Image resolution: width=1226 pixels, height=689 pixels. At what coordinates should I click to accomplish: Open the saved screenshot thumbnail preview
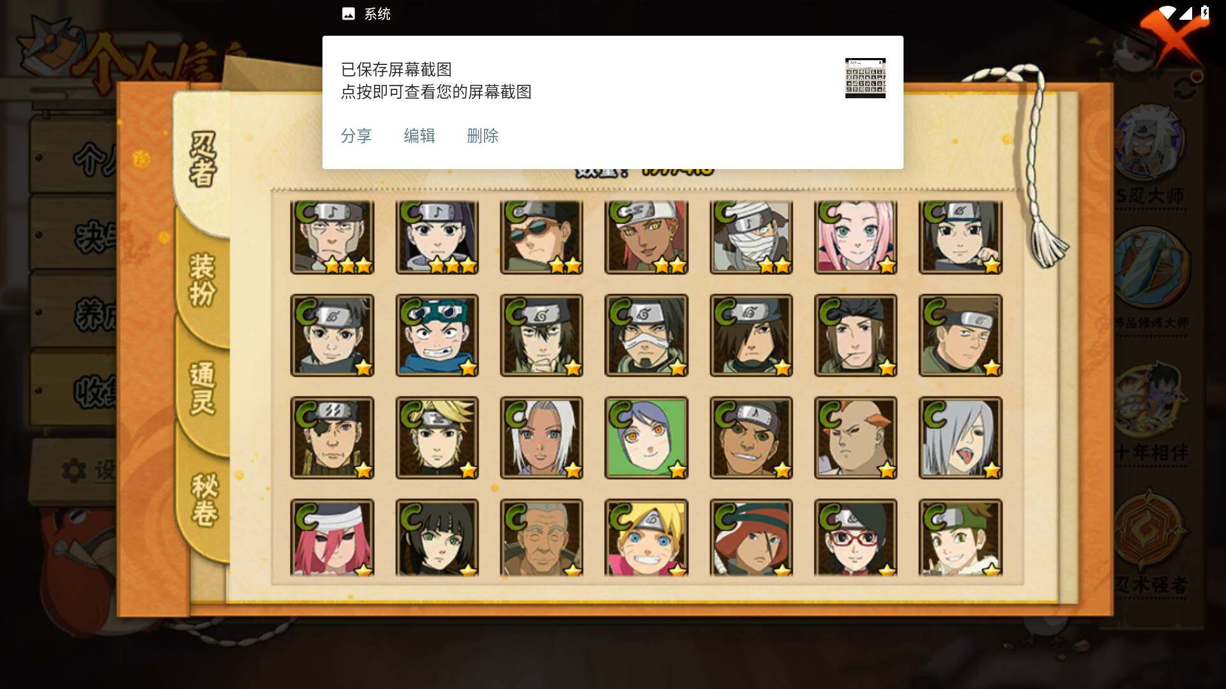865,78
